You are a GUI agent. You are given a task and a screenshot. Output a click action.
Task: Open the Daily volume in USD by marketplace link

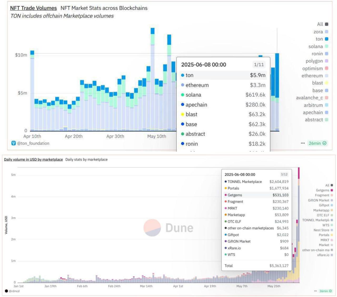click(33, 160)
